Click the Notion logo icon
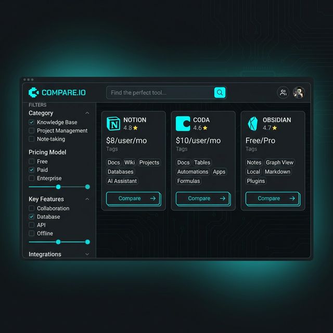 (x=113, y=123)
